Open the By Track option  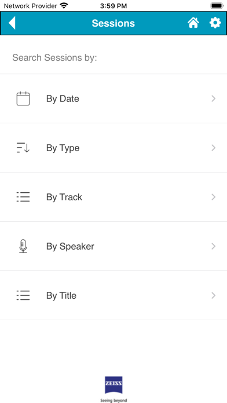point(113,197)
